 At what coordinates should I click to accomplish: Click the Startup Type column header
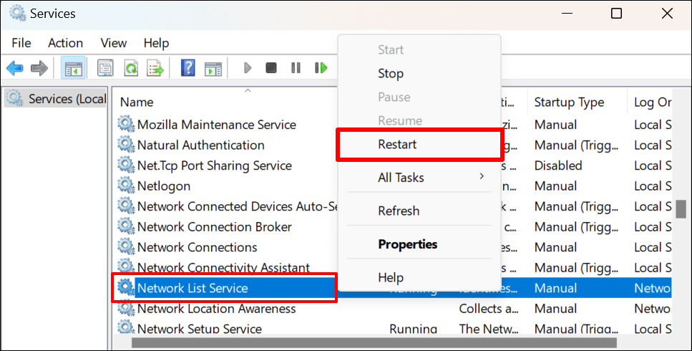pyautogui.click(x=569, y=102)
